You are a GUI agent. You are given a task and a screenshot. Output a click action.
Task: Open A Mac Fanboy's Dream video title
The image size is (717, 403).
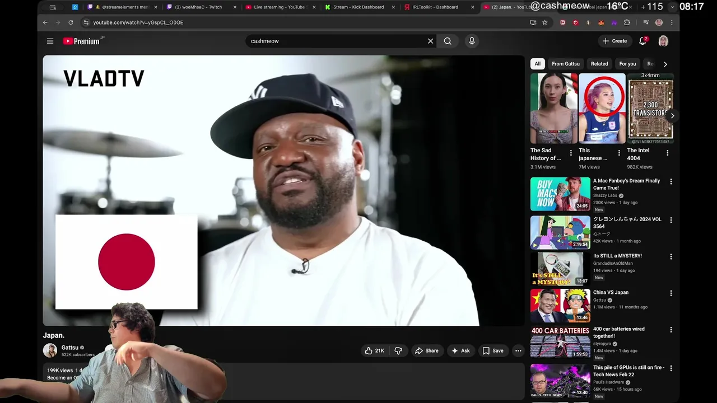point(626,184)
